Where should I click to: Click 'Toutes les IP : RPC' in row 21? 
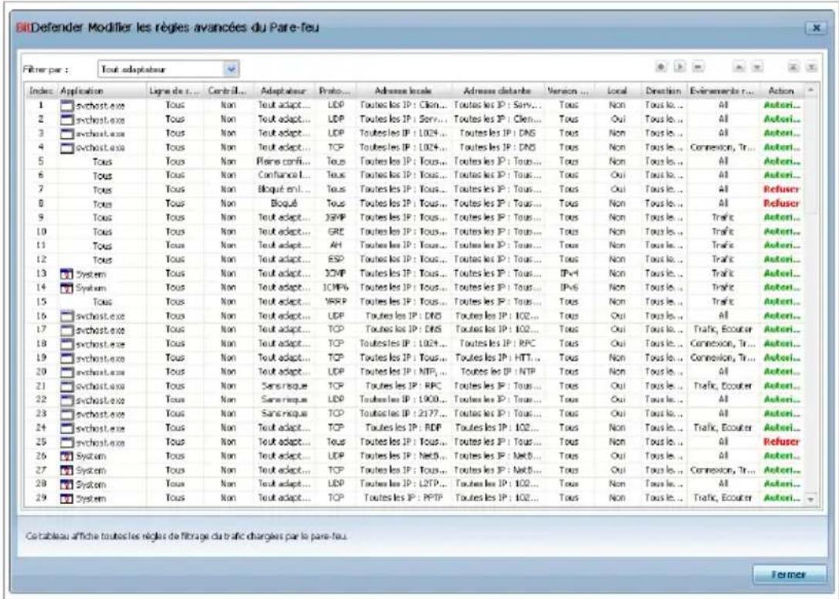tap(404, 386)
